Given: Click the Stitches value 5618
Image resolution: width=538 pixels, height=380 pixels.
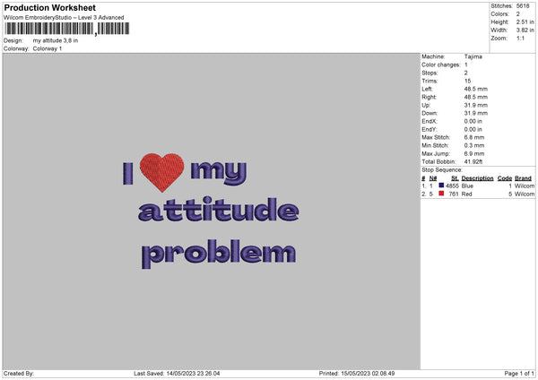Looking at the screenshot, I should click(523, 6).
